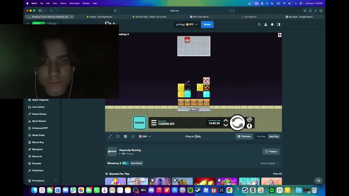Viewport: 349px width, 196px height.
Task: Switch to Home / X tab
Action: pos(249,17)
